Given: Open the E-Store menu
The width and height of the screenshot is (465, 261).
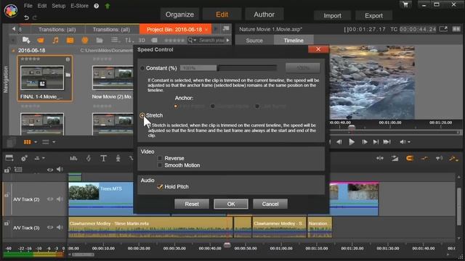Looking at the screenshot, I should (79, 6).
